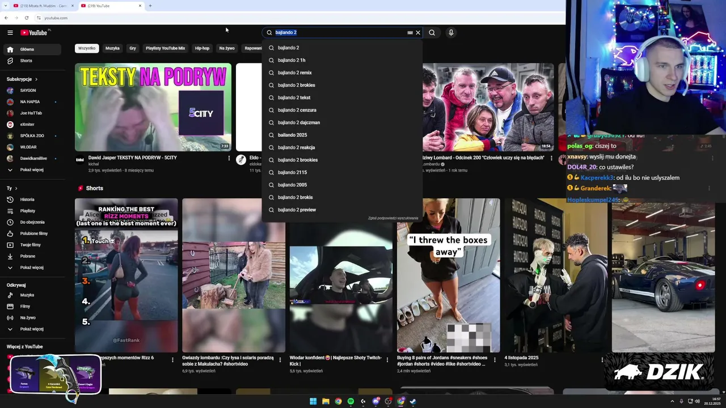726x408 pixels.
Task: Open Na żywo under Odkrywaj
Action: (x=33, y=318)
